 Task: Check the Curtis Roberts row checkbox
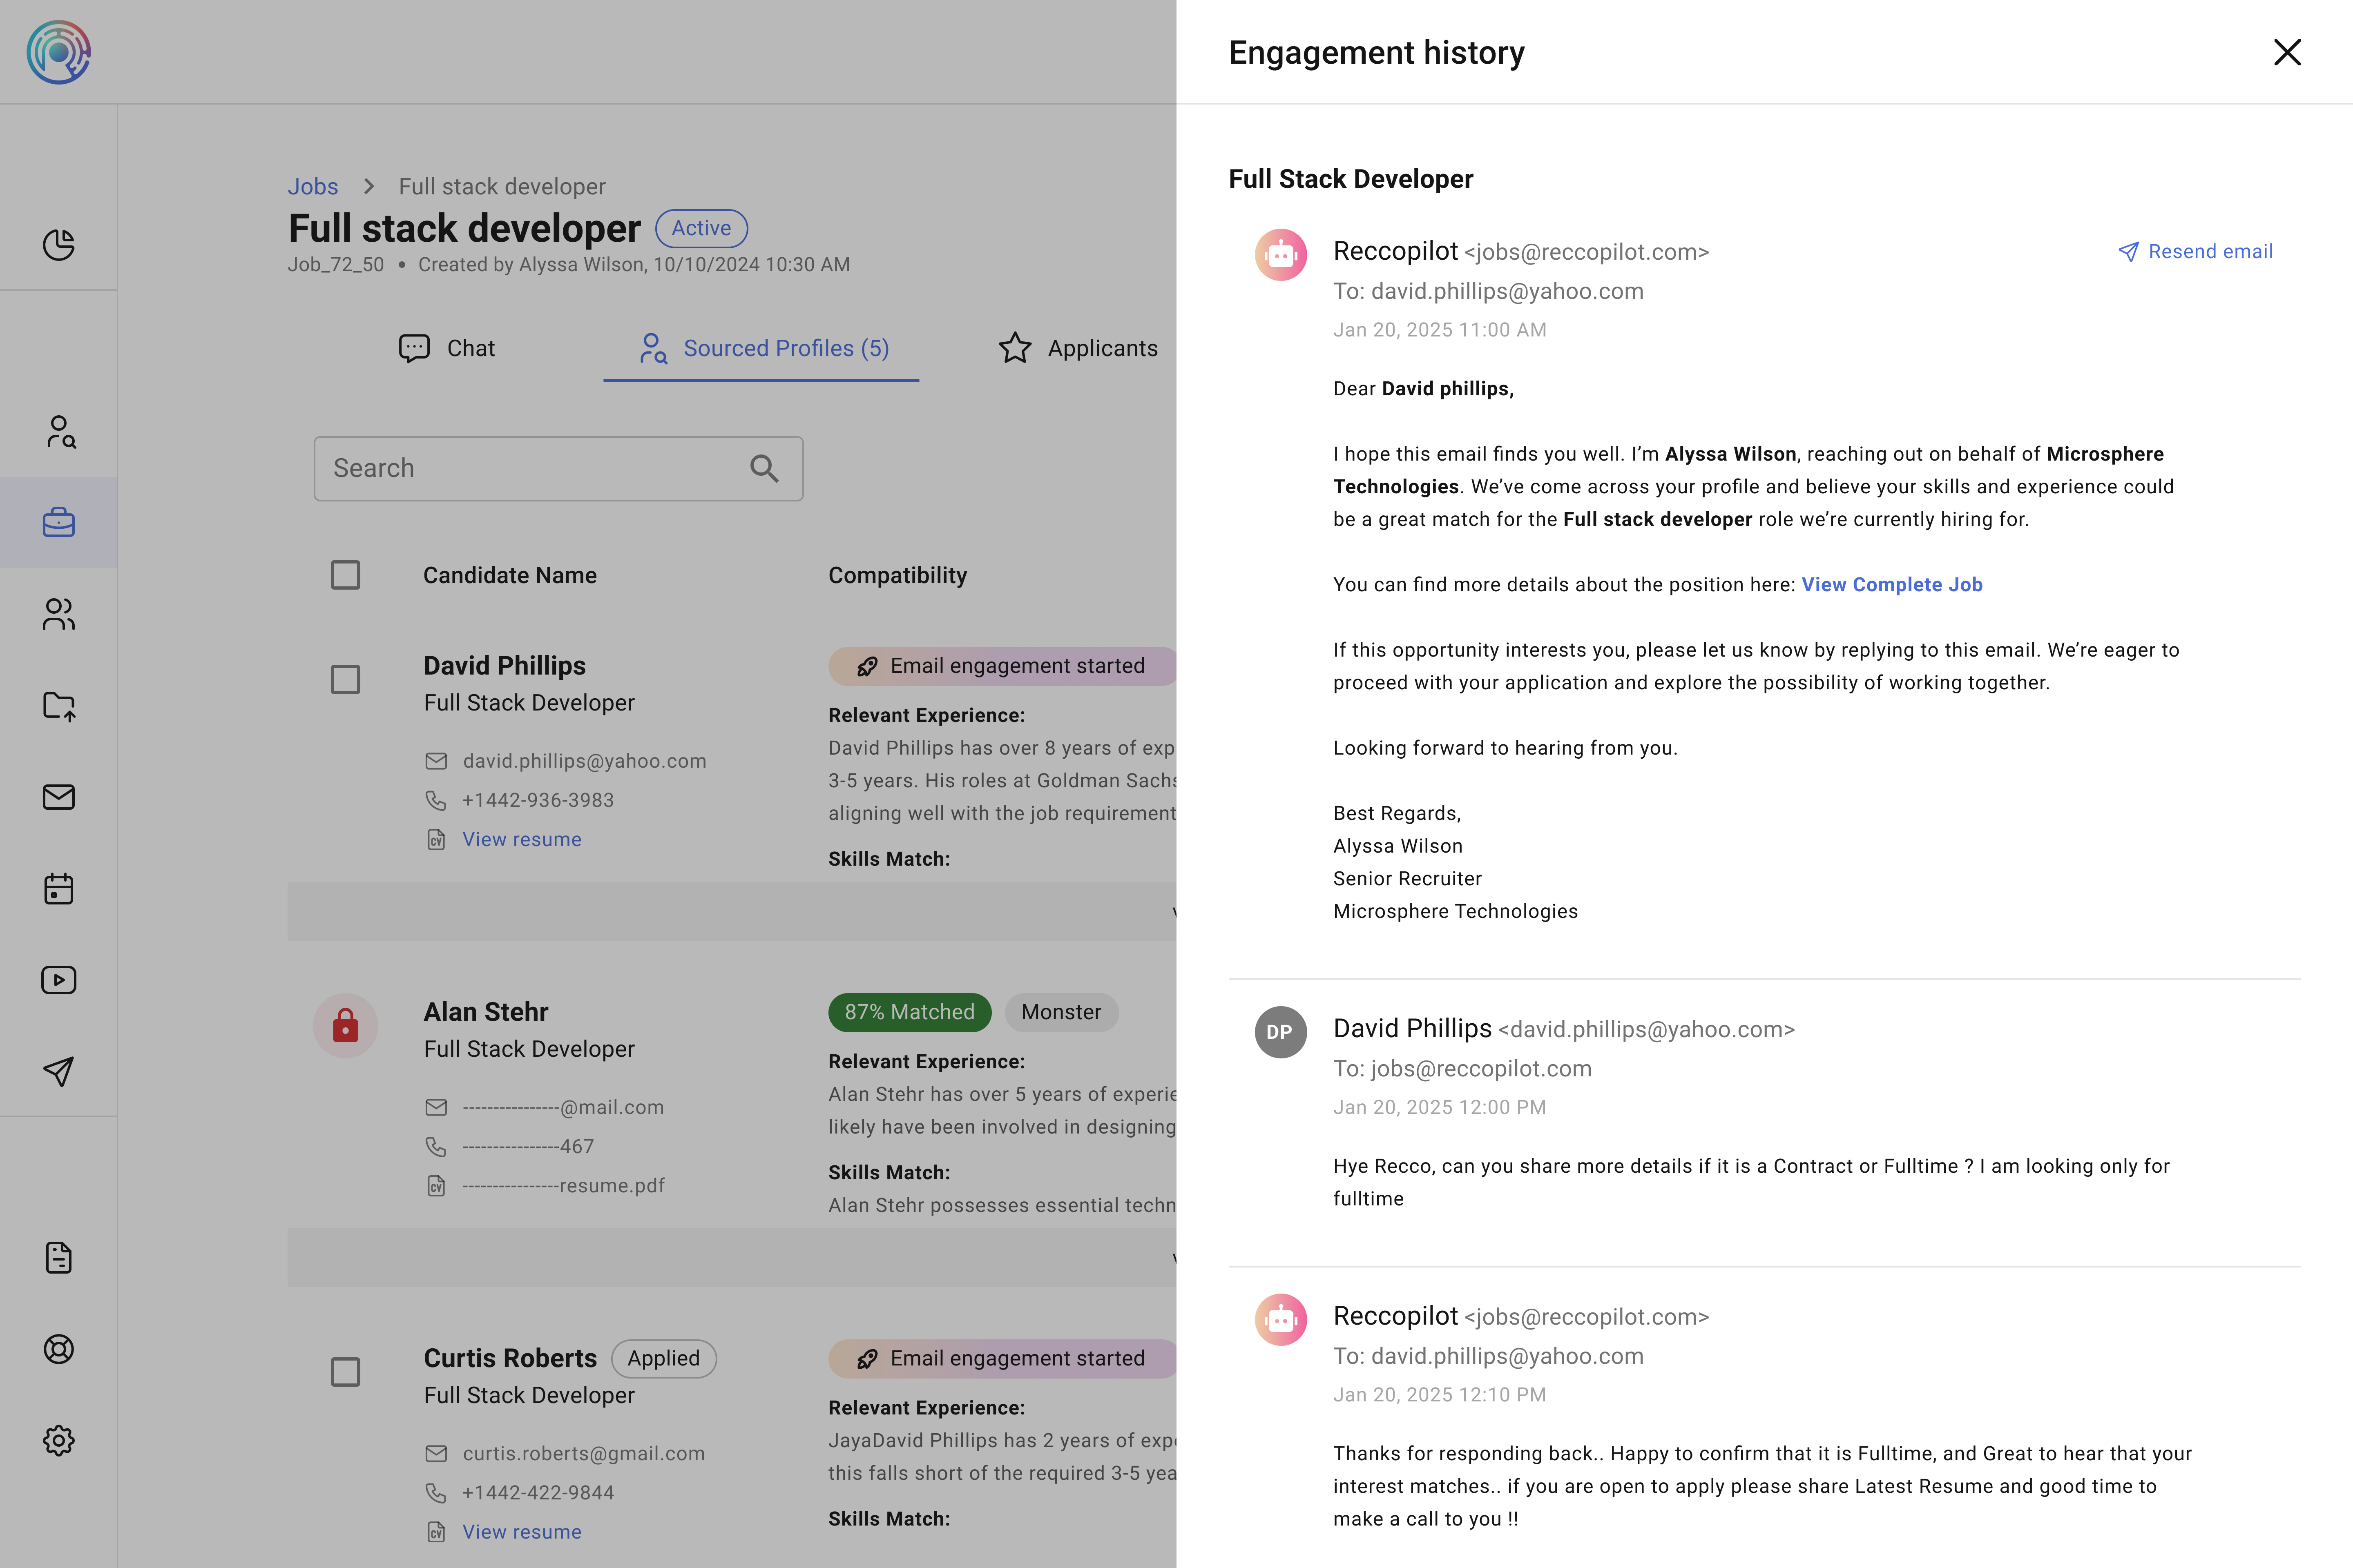pyautogui.click(x=345, y=1372)
